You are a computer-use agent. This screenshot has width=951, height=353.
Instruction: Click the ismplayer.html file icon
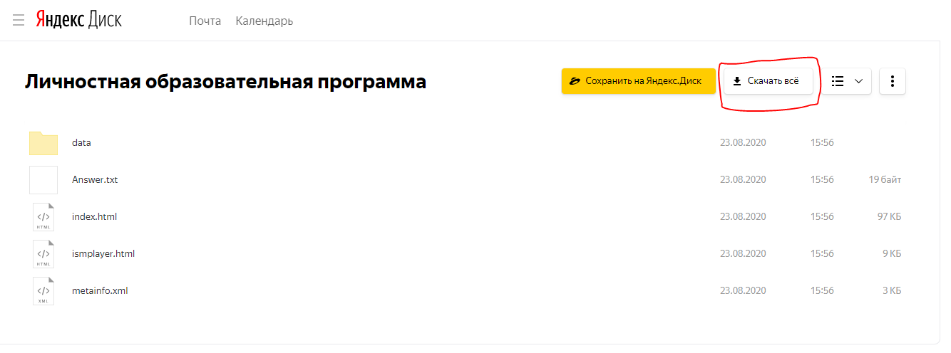click(43, 254)
